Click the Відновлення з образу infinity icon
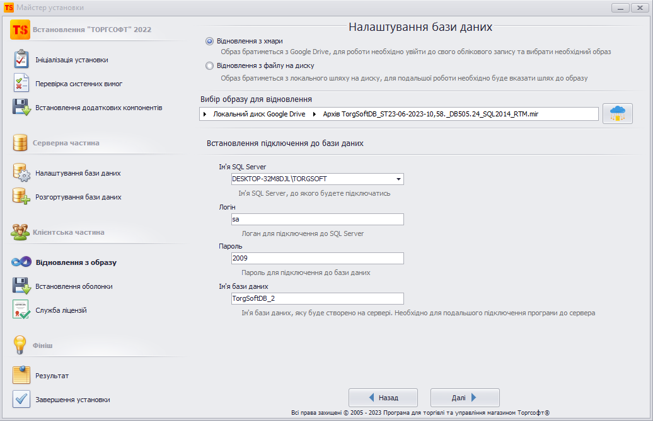 pyautogui.click(x=21, y=262)
